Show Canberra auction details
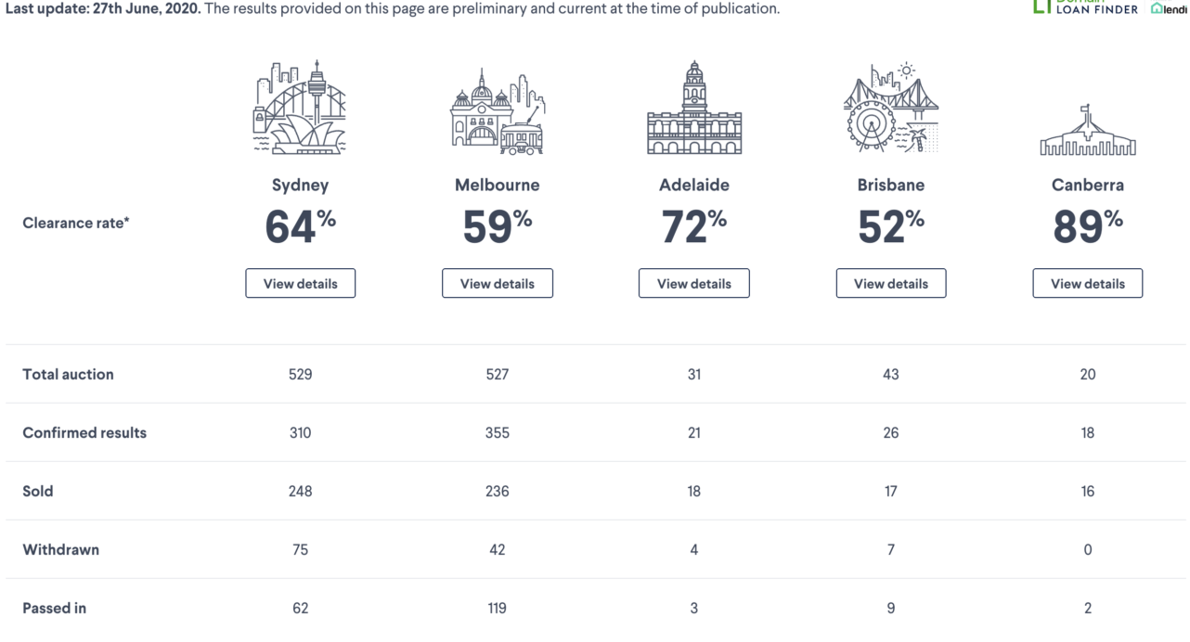Viewport: 1190px width, 642px height. pyautogui.click(x=1088, y=284)
